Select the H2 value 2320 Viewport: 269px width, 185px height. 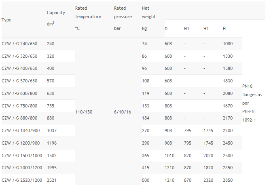(208, 180)
